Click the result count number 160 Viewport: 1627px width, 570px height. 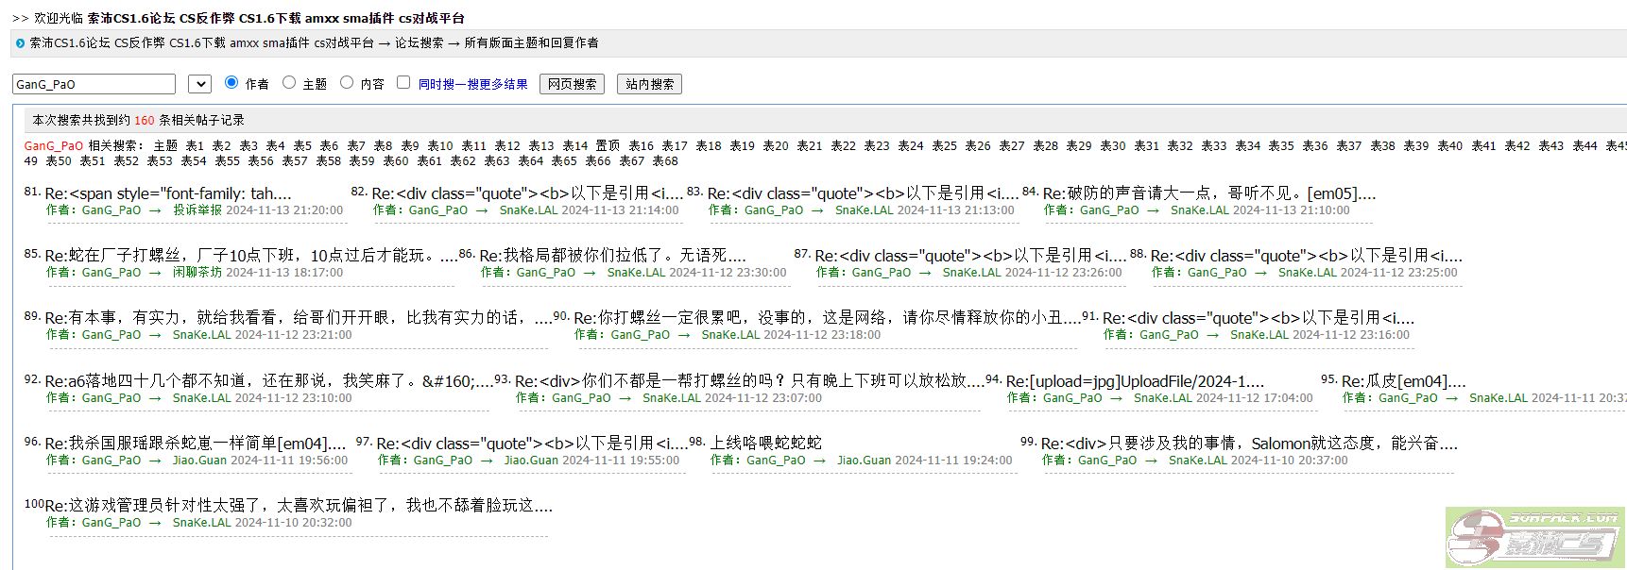tap(145, 121)
